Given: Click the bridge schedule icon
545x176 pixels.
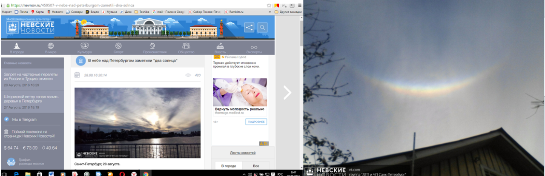Looking at the screenshot, I should [11, 162].
